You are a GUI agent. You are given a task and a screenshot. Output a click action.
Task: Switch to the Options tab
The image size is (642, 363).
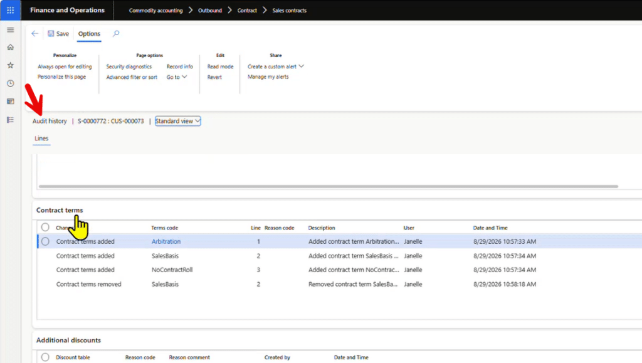[89, 34]
